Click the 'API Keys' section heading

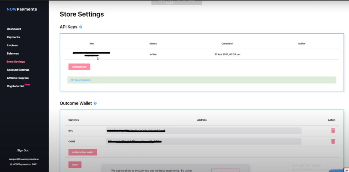coord(68,27)
